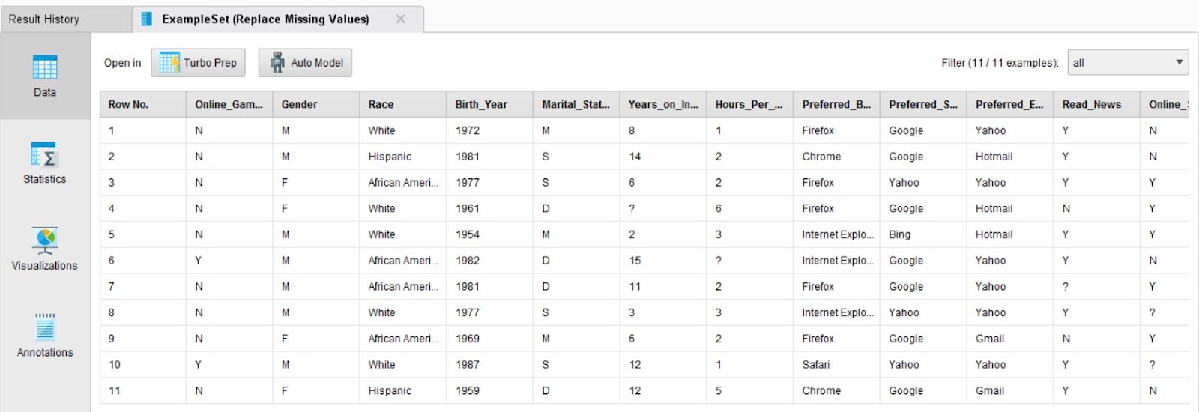1199x412 pixels.
Task: Click the Gender column header
Action: click(x=300, y=105)
